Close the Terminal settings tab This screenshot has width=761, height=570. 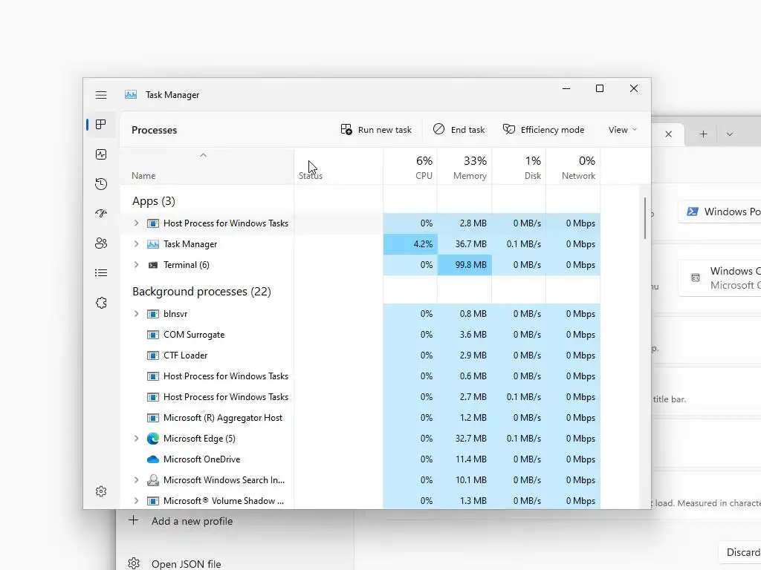(669, 134)
